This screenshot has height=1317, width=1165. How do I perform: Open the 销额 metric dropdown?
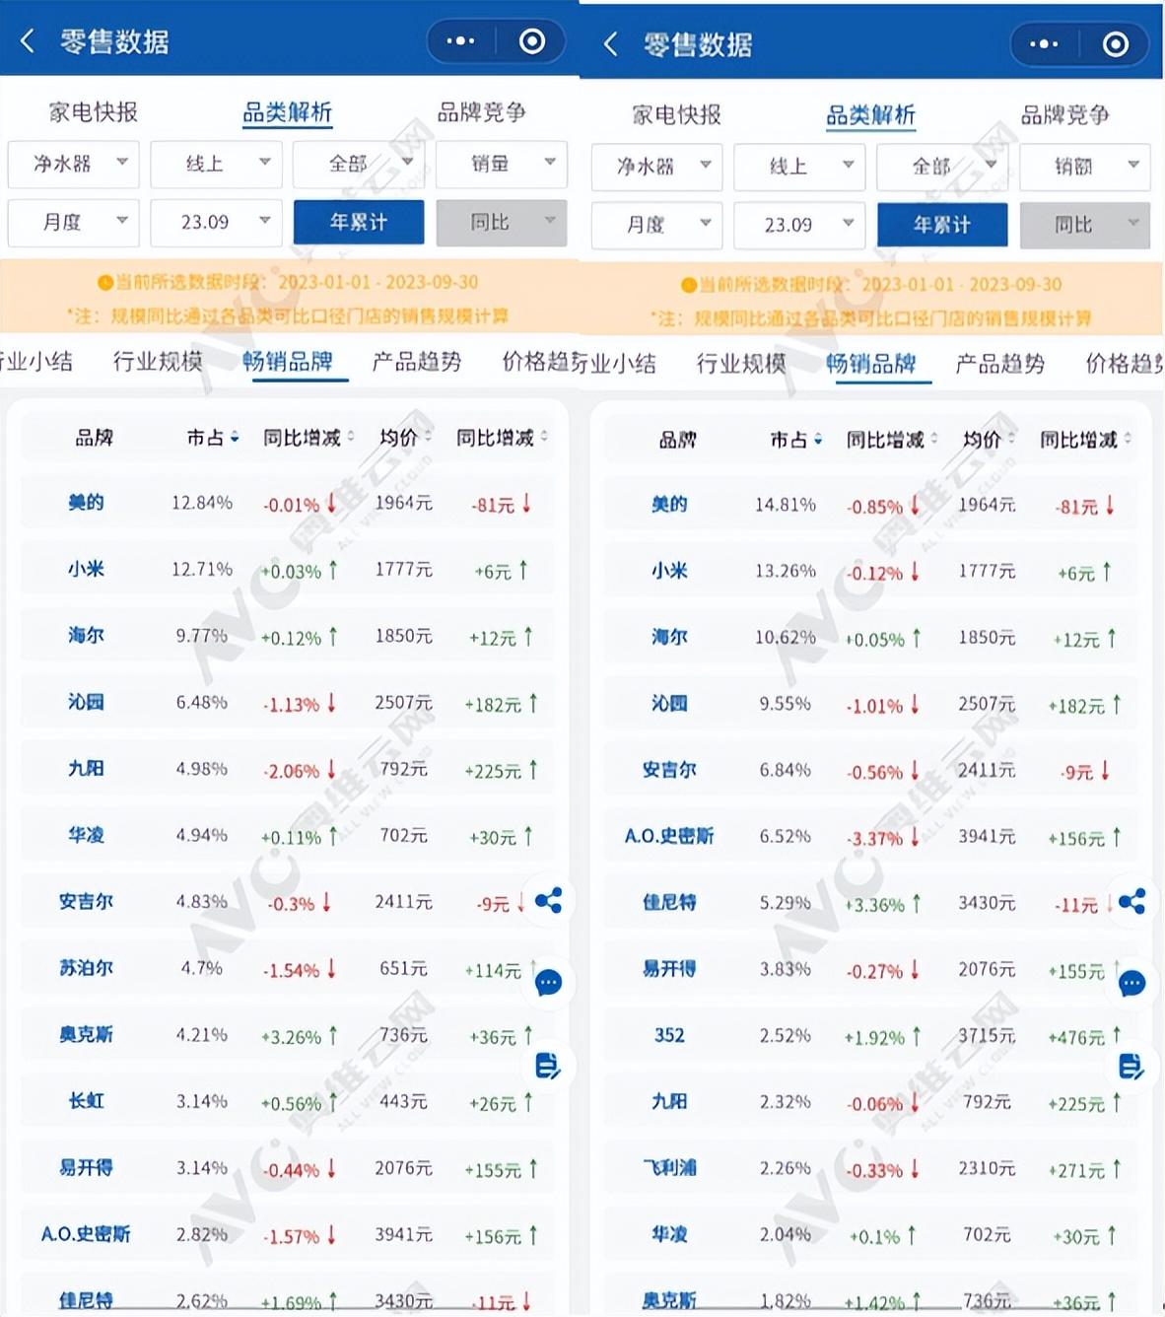(1085, 167)
